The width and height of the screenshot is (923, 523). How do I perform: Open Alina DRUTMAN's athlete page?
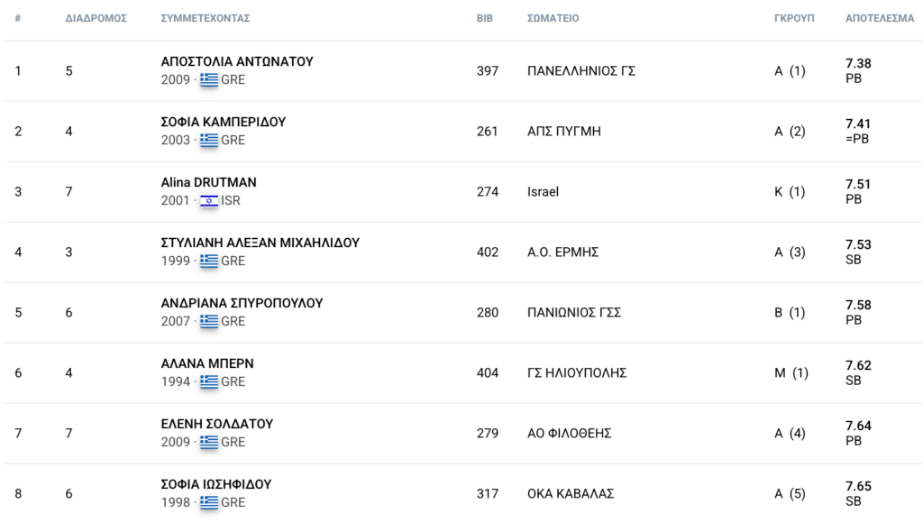[208, 182]
